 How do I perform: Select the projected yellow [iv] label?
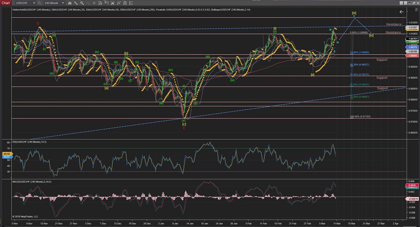(371, 36)
